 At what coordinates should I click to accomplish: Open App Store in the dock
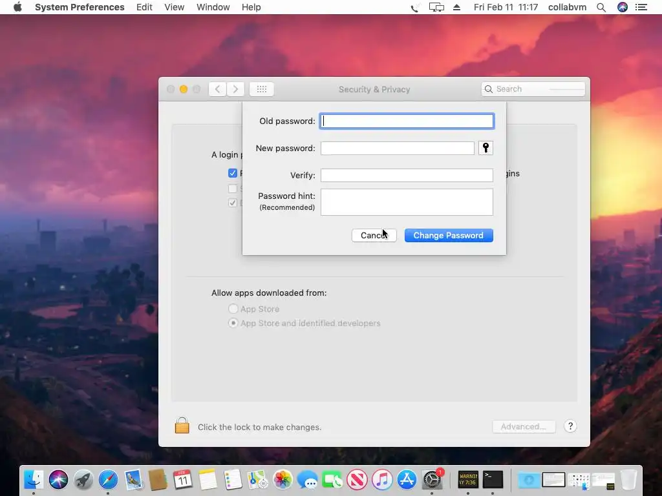(407, 480)
